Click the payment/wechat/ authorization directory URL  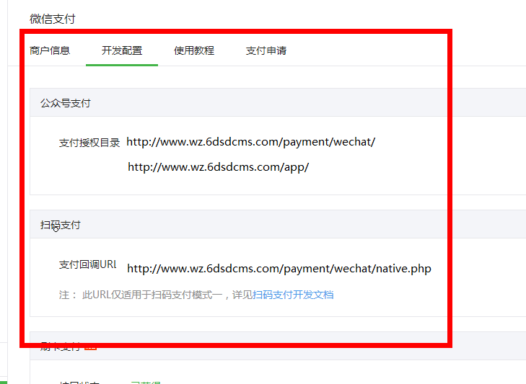pyautogui.click(x=251, y=142)
